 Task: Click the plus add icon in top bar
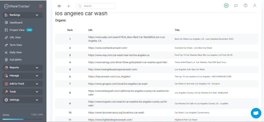point(68,6)
